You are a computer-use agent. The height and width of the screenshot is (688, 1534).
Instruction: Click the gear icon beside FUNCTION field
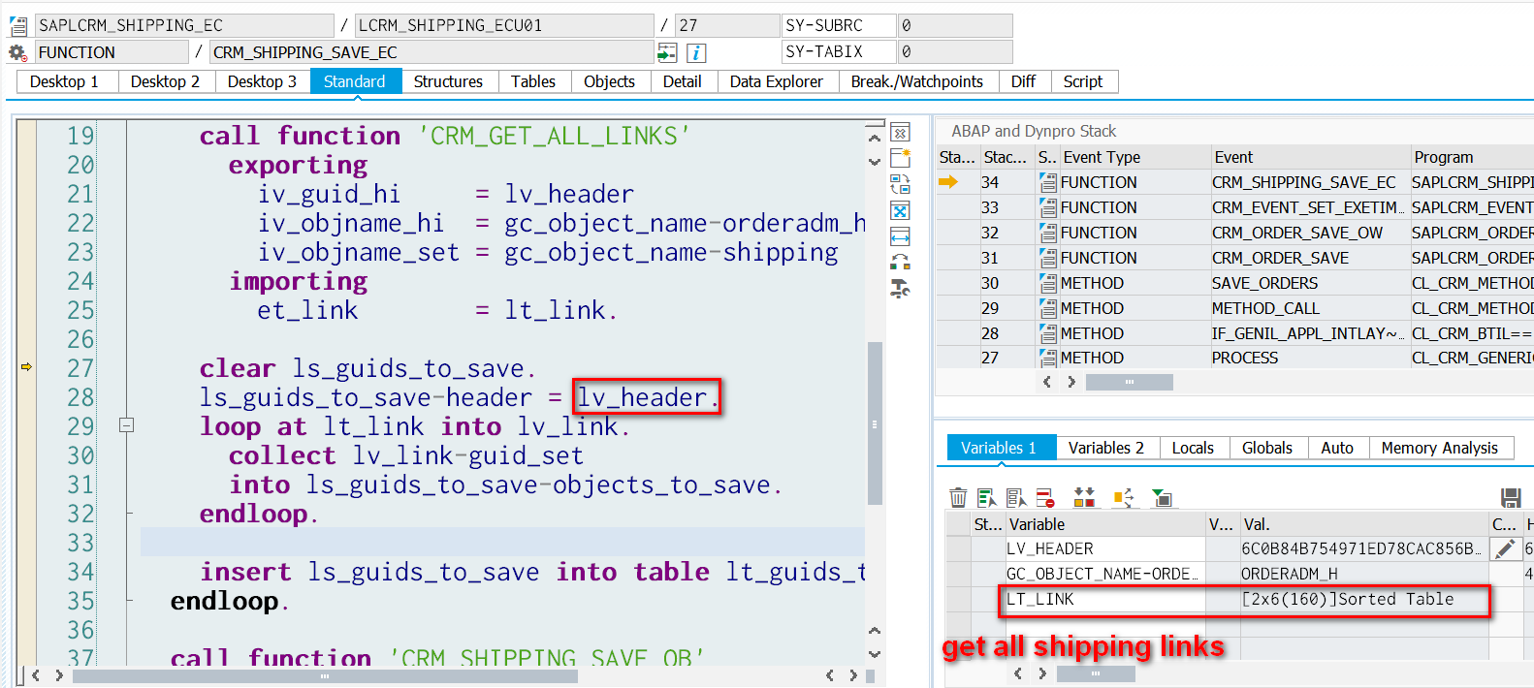tap(17, 52)
